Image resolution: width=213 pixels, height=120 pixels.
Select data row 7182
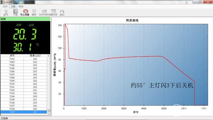(x=24, y=59)
